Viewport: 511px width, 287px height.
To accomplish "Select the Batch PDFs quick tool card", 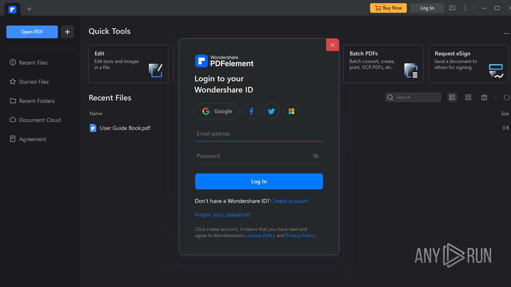I will [x=383, y=64].
